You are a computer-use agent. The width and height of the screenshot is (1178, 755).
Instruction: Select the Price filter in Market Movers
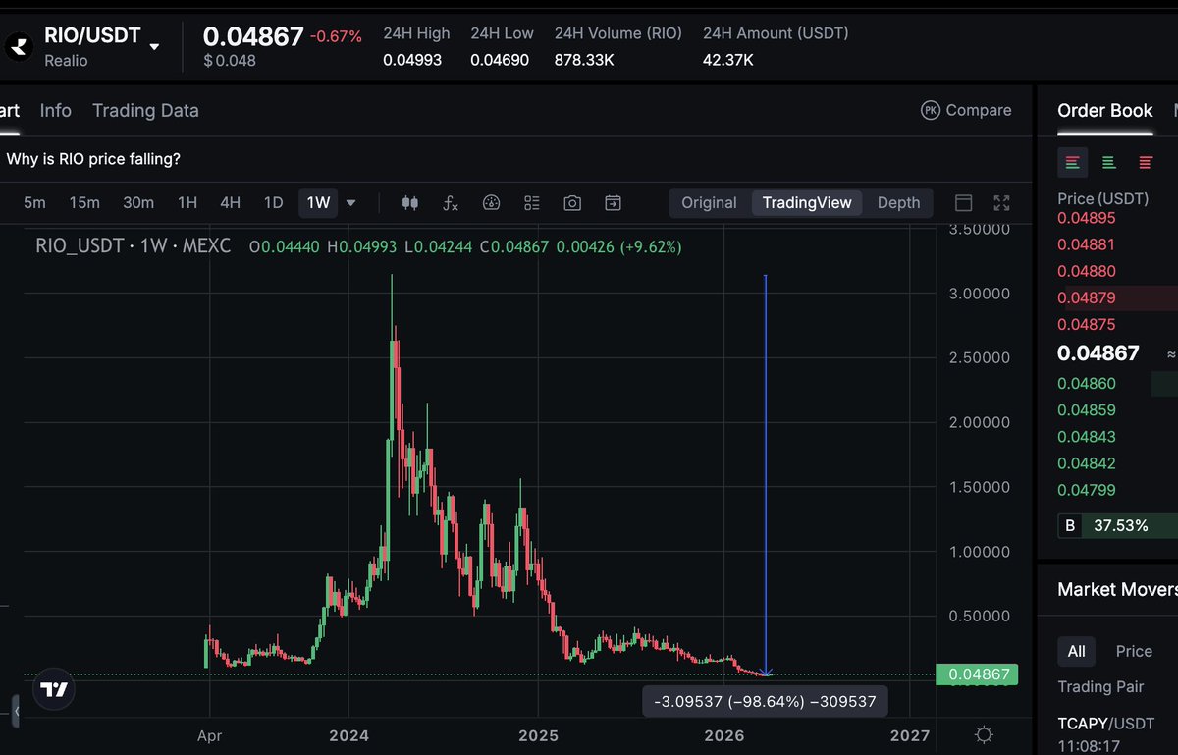(x=1134, y=651)
